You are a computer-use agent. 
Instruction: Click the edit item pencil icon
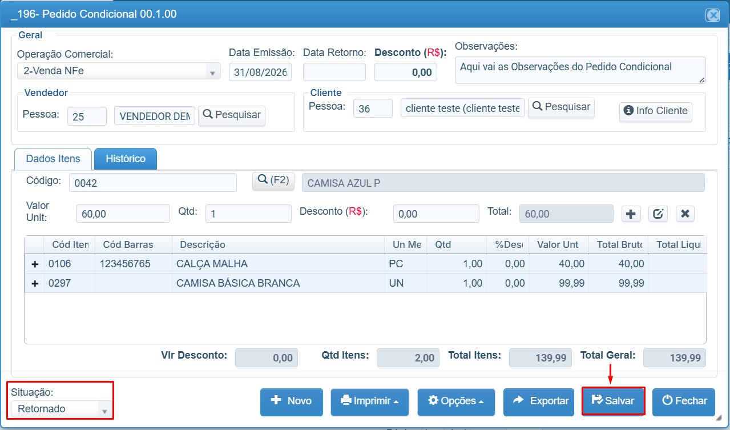tap(658, 214)
